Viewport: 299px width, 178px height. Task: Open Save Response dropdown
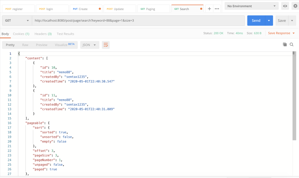[281, 33]
